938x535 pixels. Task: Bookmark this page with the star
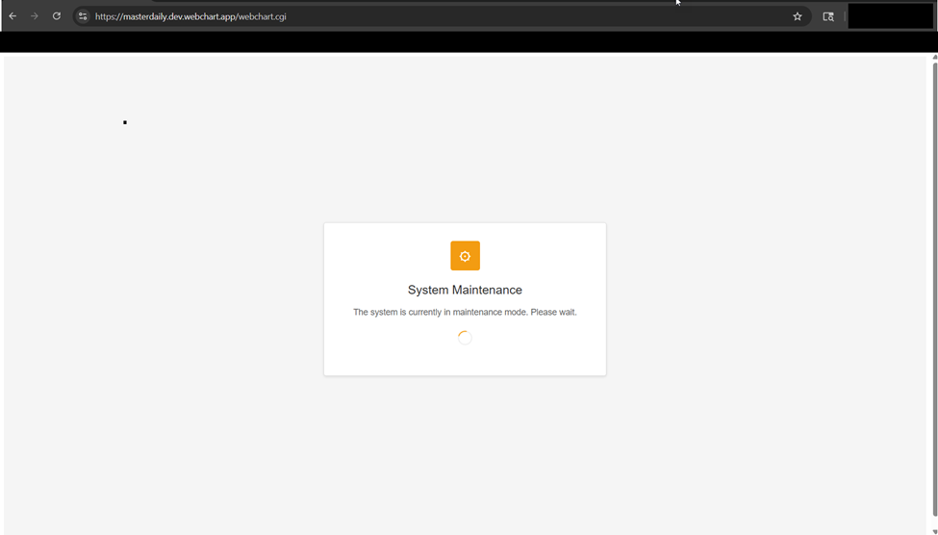[x=798, y=16]
